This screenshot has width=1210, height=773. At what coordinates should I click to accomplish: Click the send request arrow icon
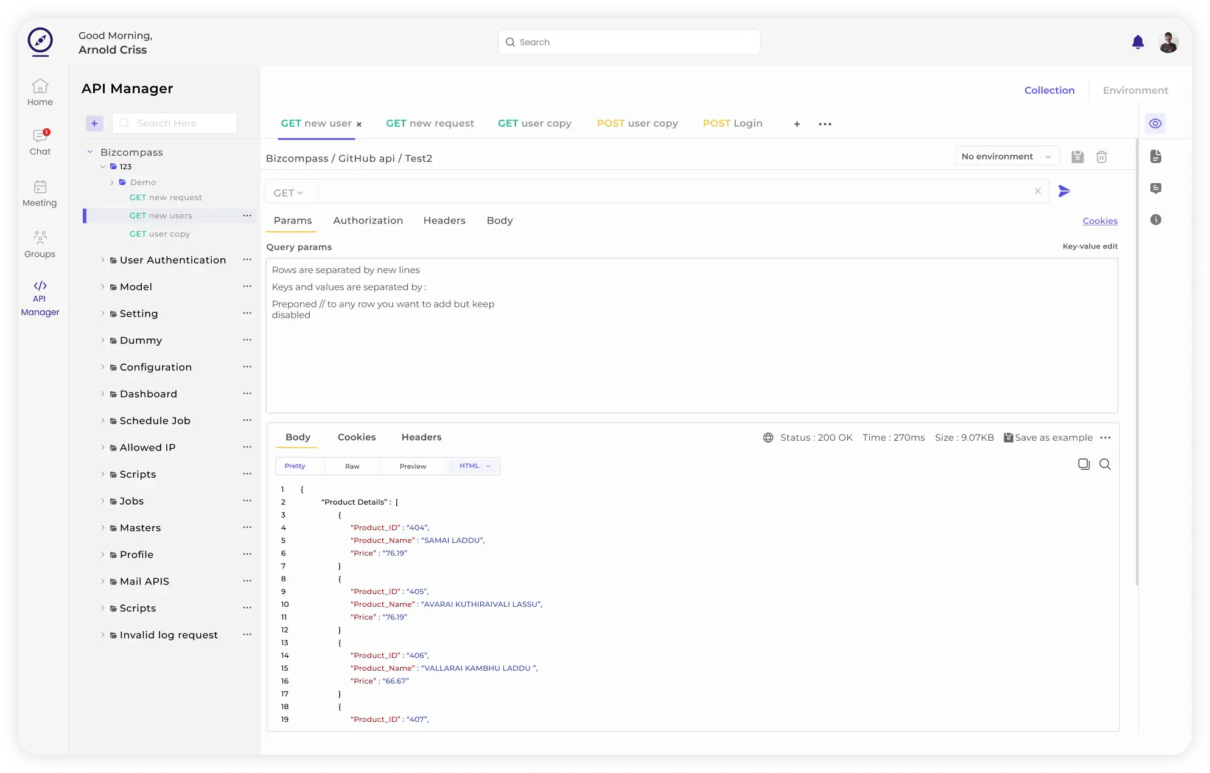pos(1064,191)
